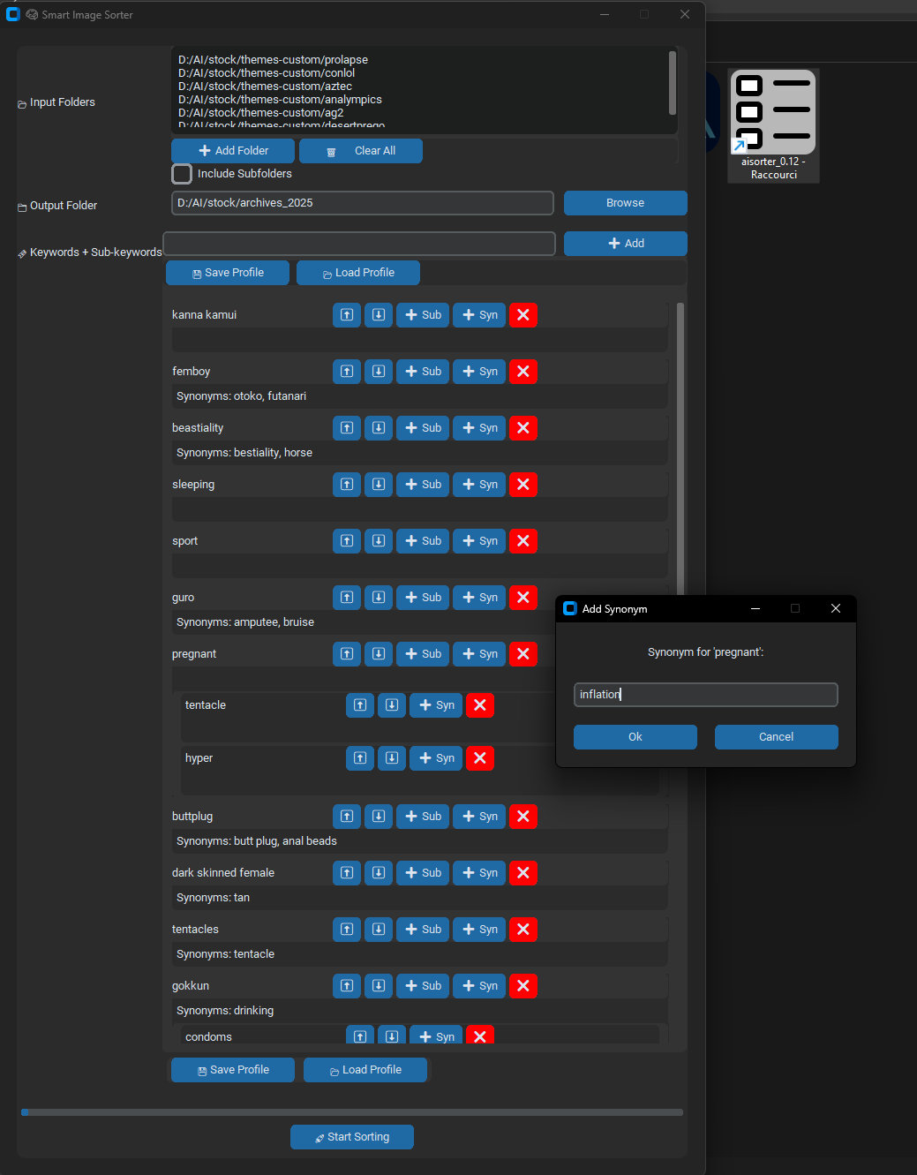The height and width of the screenshot is (1175, 917).
Task: Delete the 'tentacle' sub-keyword
Action: pyautogui.click(x=480, y=705)
